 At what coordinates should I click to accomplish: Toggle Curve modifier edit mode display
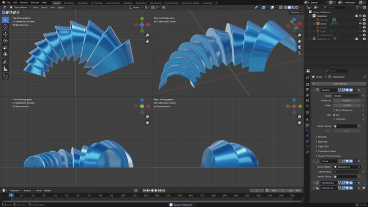(343, 161)
